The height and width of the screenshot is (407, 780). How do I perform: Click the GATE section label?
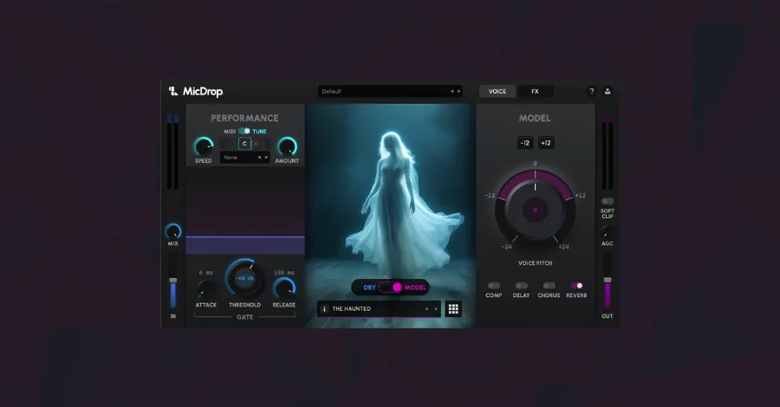pyautogui.click(x=244, y=317)
